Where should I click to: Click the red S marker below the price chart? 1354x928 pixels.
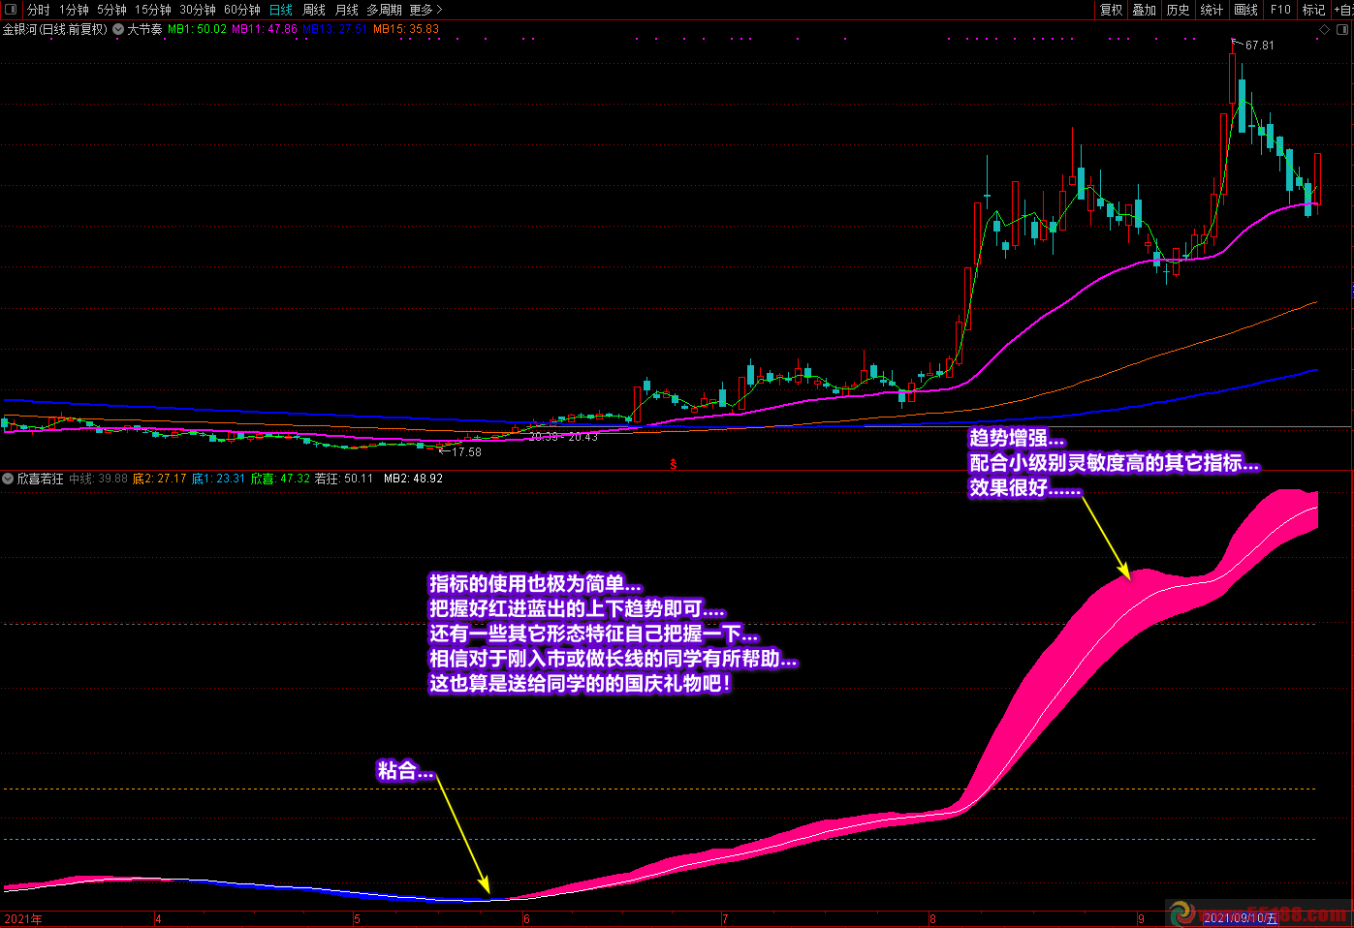point(673,465)
